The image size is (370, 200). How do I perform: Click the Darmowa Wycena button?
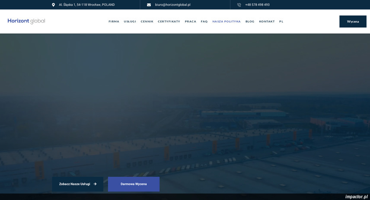(x=134, y=184)
